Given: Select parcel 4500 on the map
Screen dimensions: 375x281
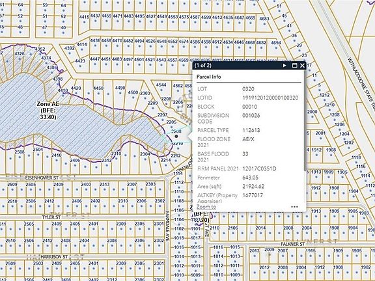Looking at the screenshot, I should [x=133, y=92].
